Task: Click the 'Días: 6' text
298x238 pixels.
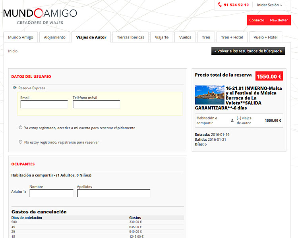Action: [201, 144]
